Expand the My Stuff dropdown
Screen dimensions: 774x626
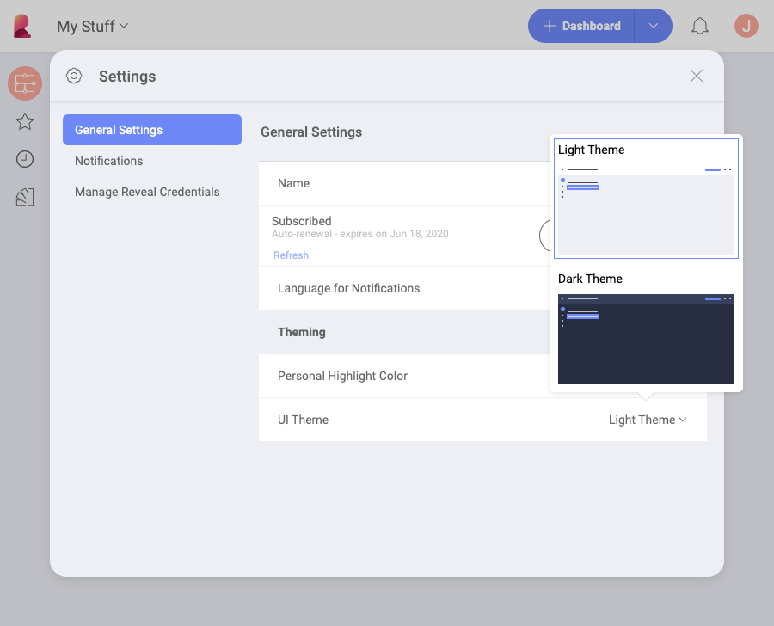tap(92, 27)
